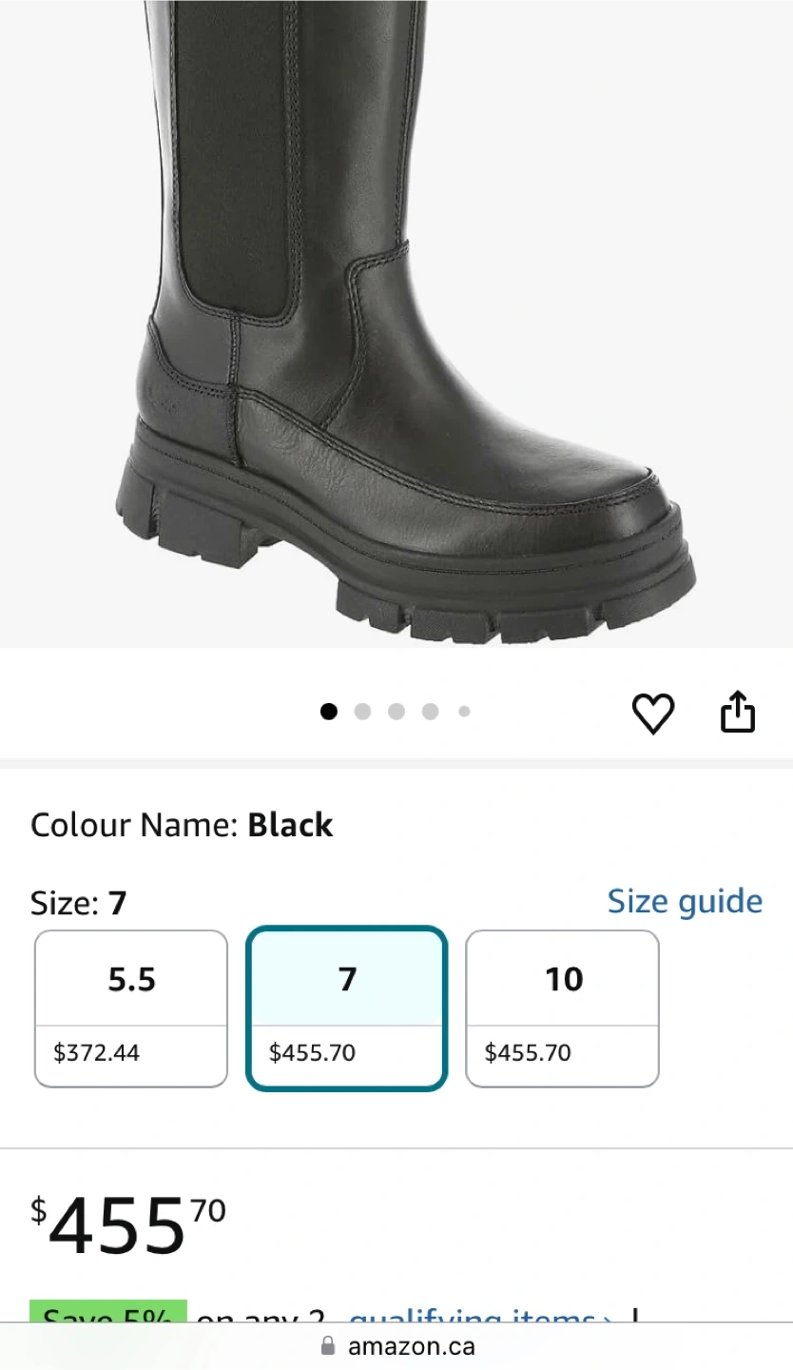Open the Size guide link
Screen dimensions: 793x1370
[x=685, y=901]
